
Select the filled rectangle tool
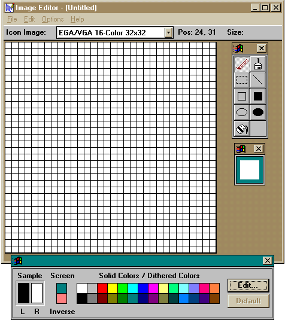point(258,96)
